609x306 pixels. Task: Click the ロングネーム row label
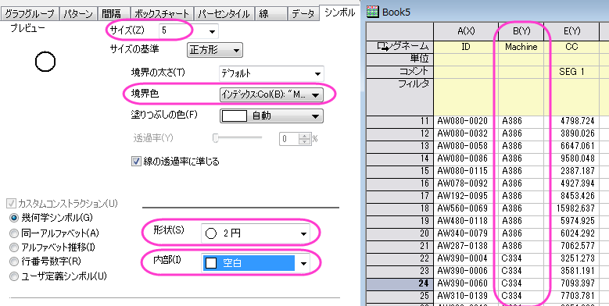click(x=400, y=47)
